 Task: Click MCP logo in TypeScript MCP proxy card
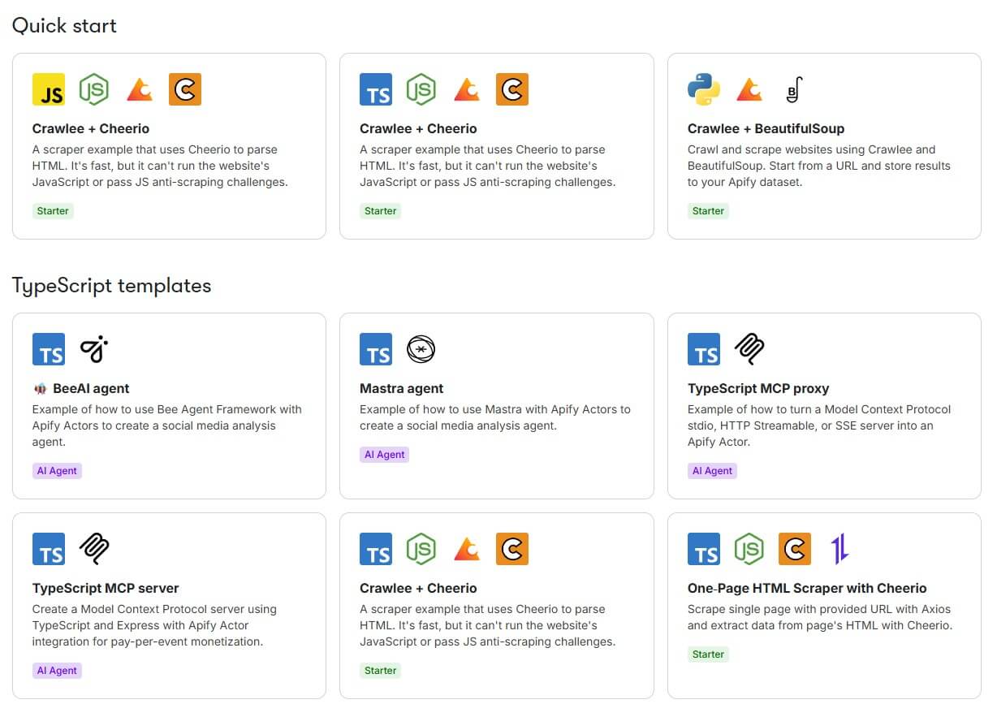[x=749, y=349]
